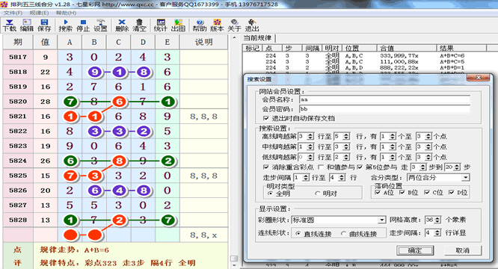Uncheck the C位 checkbox

[427, 192]
